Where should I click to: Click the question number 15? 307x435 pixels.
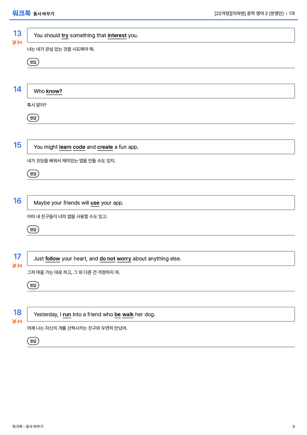(x=17, y=145)
